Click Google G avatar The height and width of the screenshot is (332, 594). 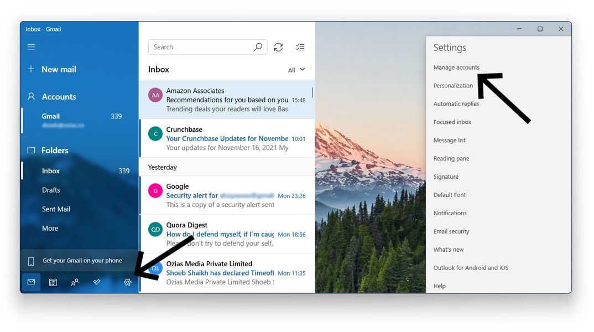tap(155, 191)
